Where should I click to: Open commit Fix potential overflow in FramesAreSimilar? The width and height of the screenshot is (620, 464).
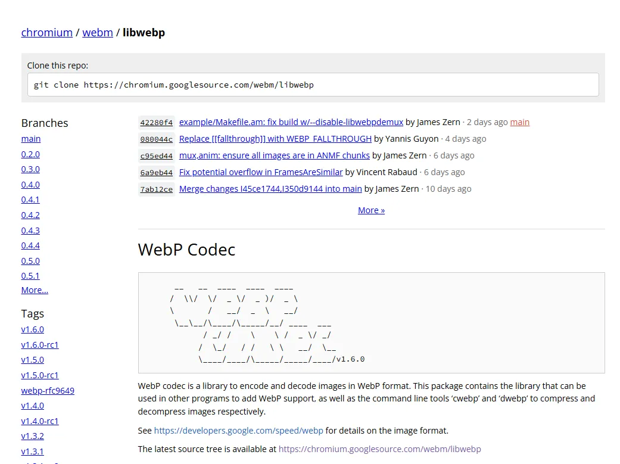261,172
